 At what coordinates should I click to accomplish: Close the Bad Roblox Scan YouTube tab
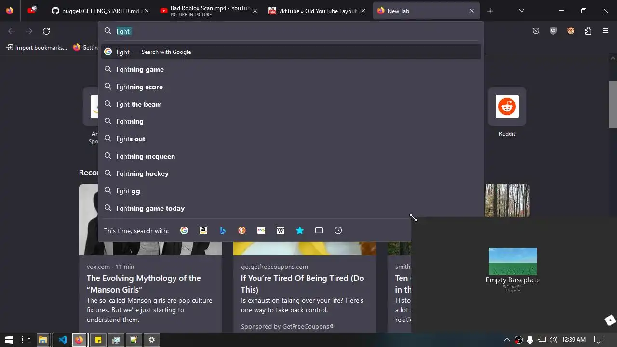tap(255, 11)
